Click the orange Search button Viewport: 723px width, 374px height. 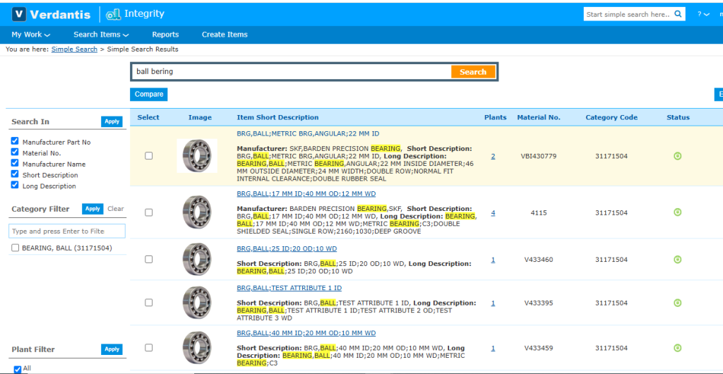tap(472, 72)
